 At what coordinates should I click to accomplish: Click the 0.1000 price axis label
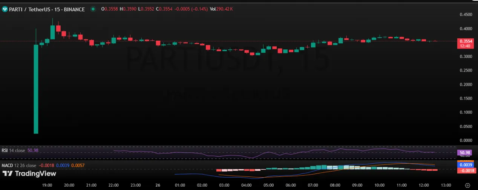pyautogui.click(x=466, y=112)
